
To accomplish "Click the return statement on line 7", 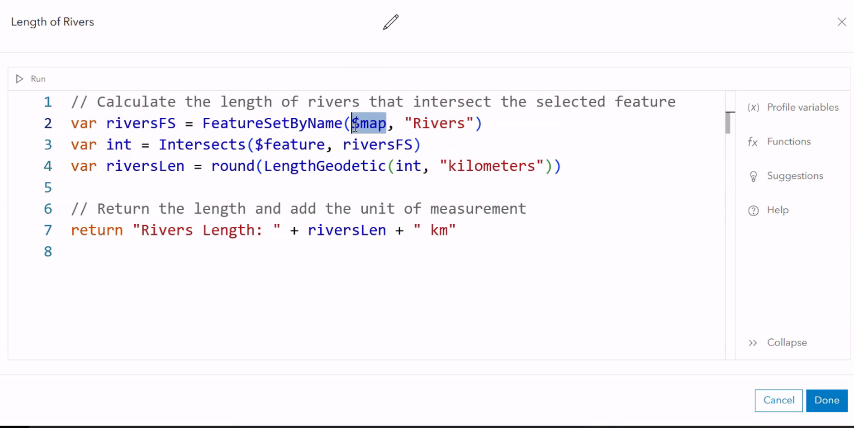I will (96, 230).
